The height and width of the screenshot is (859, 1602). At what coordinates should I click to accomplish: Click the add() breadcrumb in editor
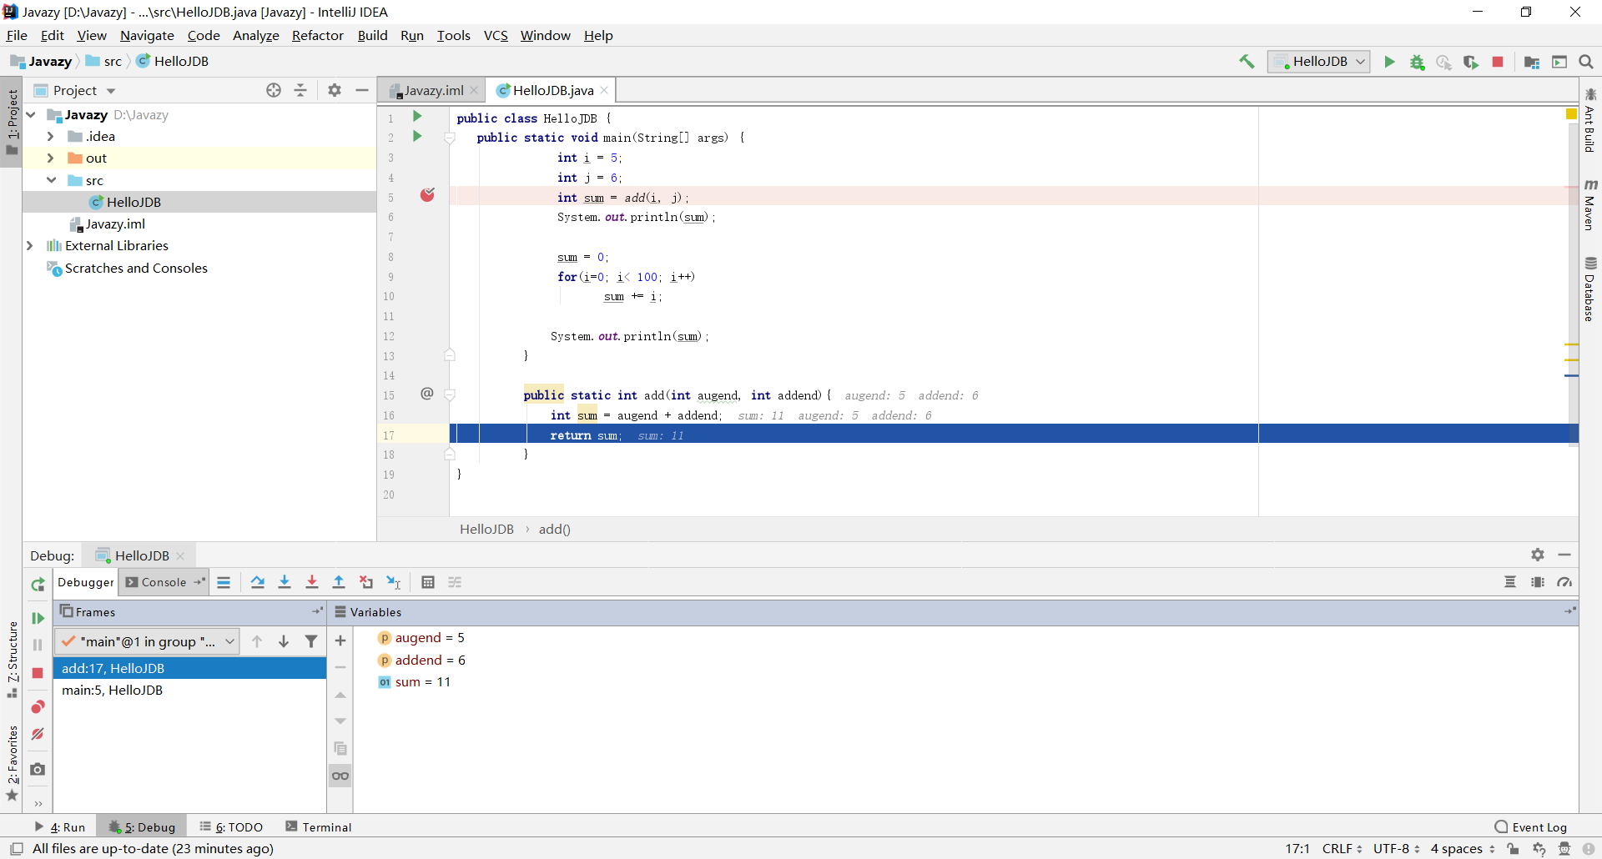[x=555, y=529]
